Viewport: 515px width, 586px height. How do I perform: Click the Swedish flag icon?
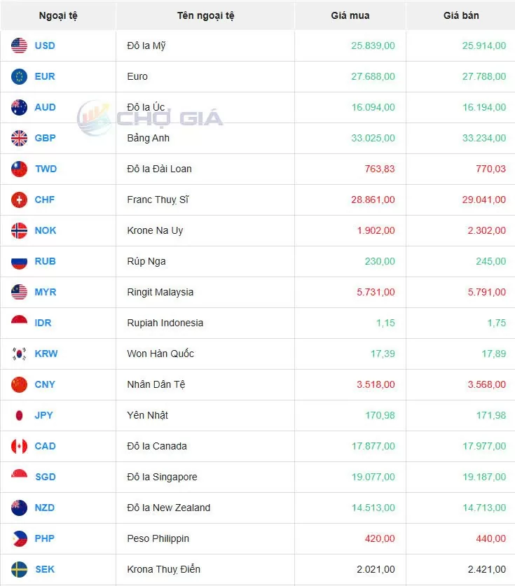[x=20, y=570]
